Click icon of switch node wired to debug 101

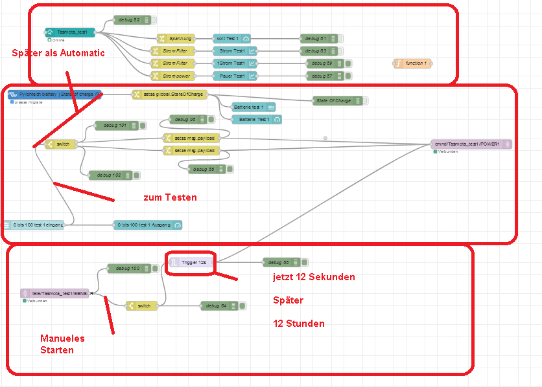click(x=50, y=144)
